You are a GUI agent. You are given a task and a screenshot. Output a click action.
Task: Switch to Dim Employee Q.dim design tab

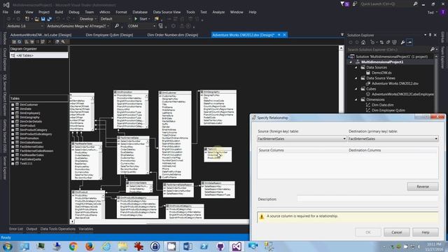[x=109, y=35]
